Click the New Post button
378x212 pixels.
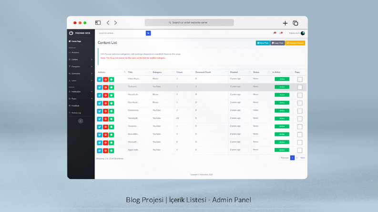(x=263, y=43)
